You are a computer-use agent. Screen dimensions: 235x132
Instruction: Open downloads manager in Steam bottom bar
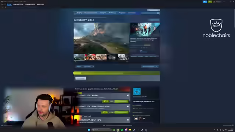[118, 125]
